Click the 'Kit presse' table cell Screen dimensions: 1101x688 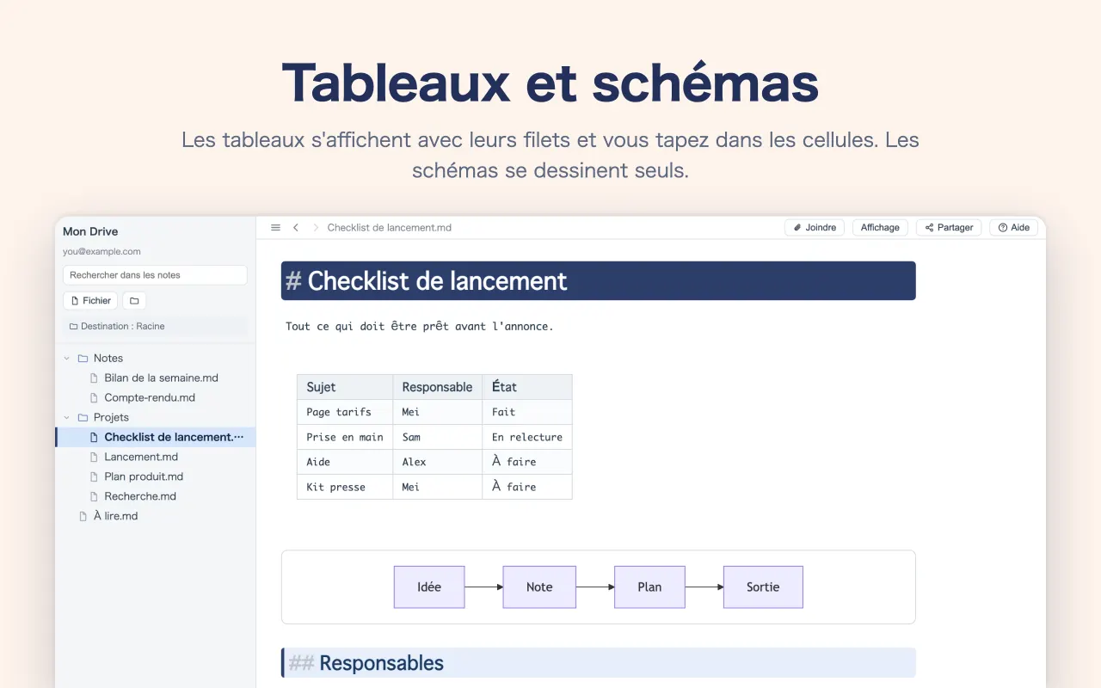[x=345, y=487]
